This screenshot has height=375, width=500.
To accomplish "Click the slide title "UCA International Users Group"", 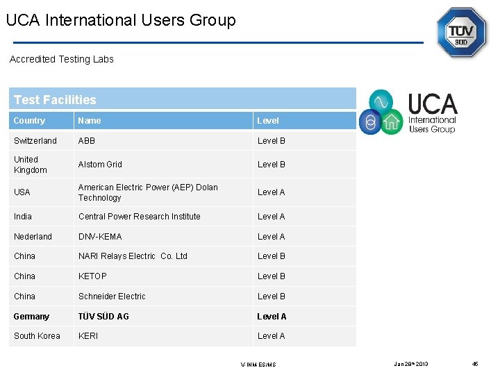I will tap(121, 20).
